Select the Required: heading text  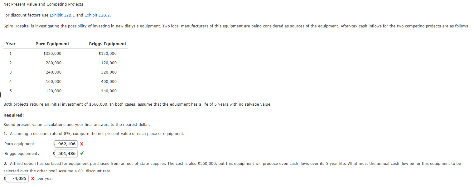pos(13,115)
